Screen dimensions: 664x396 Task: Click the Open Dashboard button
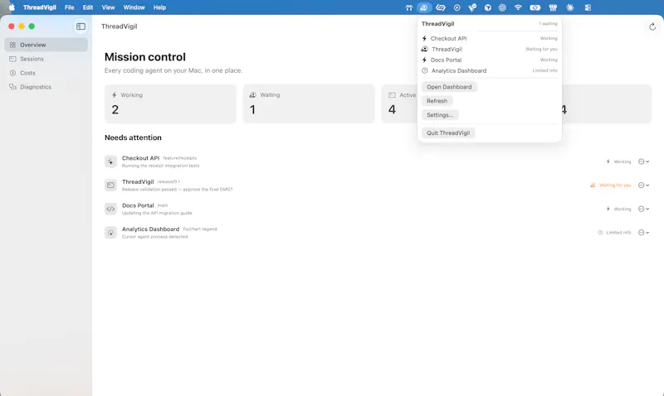(x=449, y=87)
